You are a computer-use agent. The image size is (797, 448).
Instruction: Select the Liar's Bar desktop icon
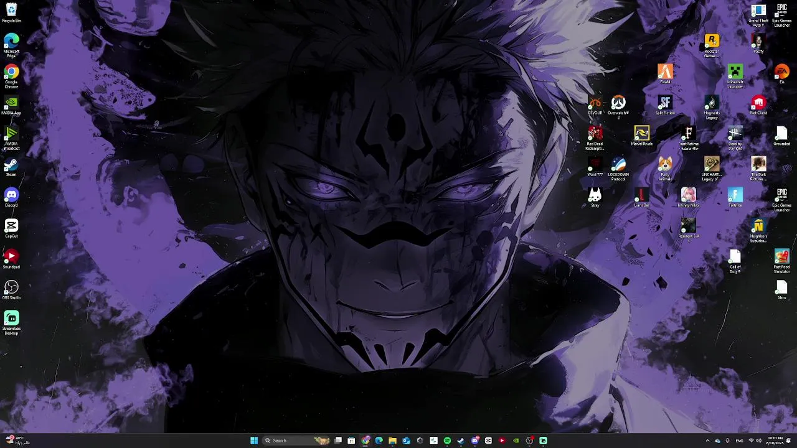(642, 198)
